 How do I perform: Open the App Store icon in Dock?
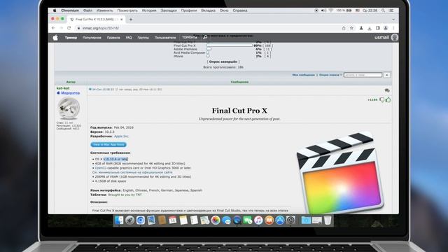point(280,220)
